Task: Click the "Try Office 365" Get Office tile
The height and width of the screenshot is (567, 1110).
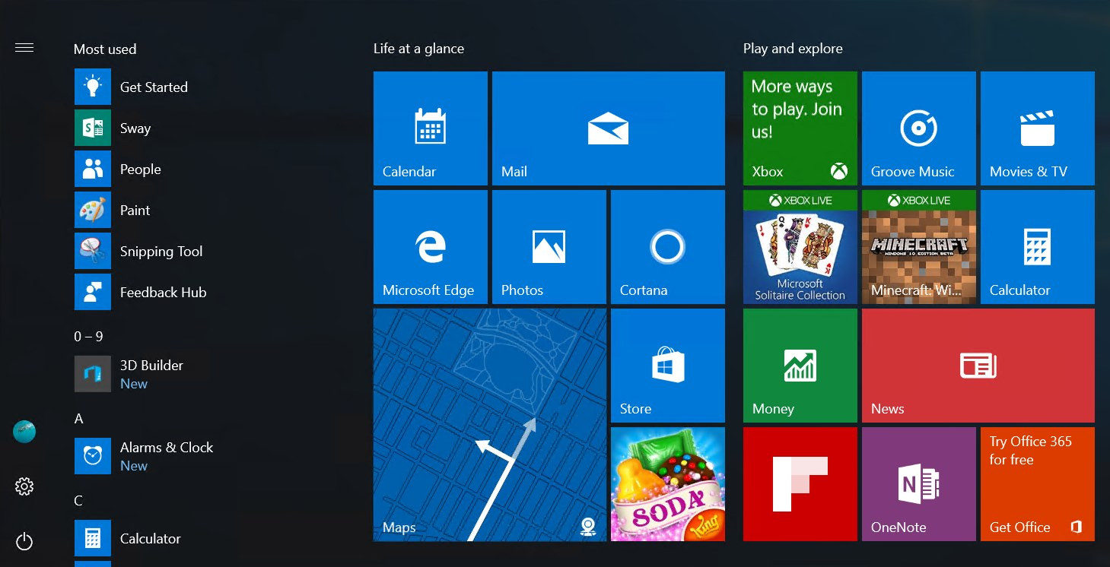Action: [x=1037, y=484]
